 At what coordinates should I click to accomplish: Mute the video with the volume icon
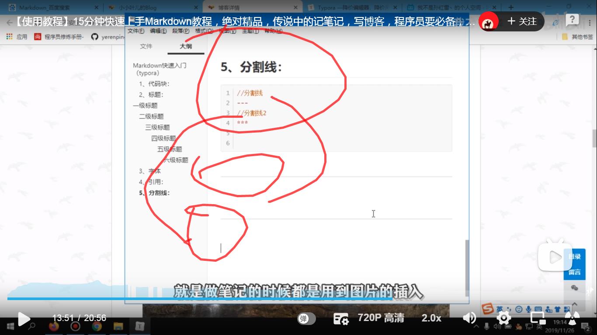pos(469,318)
